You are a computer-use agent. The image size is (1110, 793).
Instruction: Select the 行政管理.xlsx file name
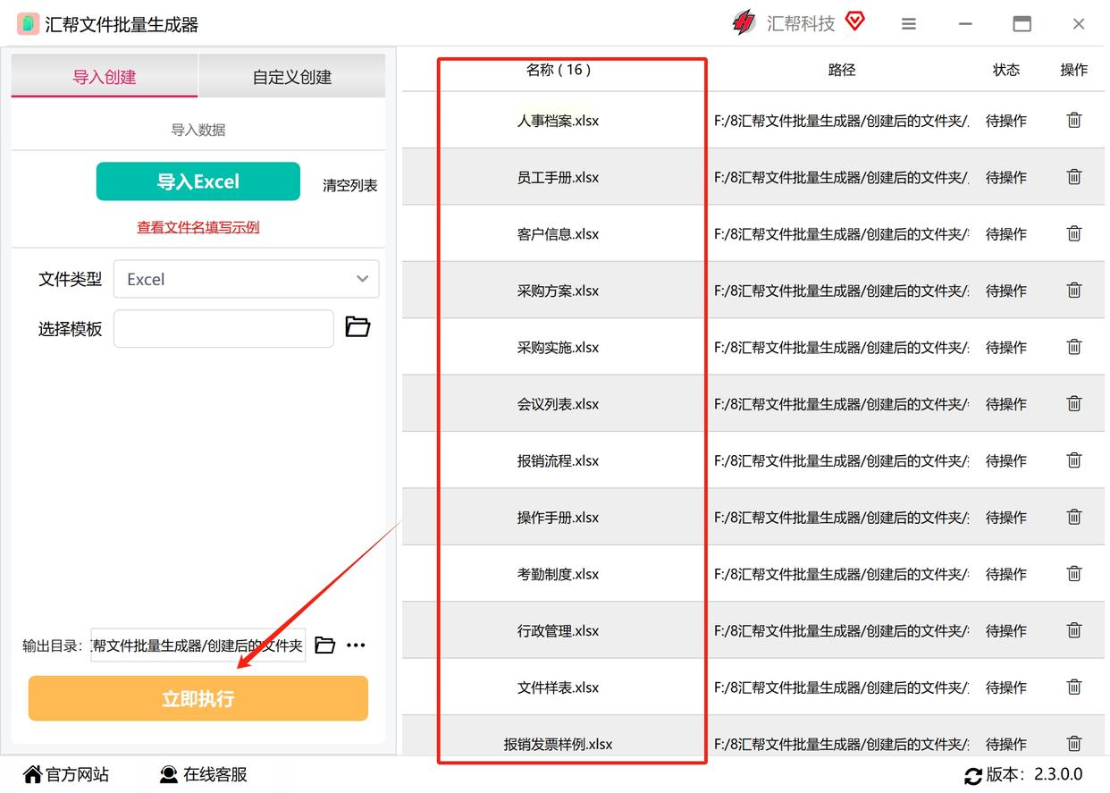(x=559, y=630)
